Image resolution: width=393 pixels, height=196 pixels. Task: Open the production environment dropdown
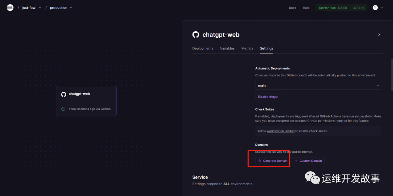61,8
